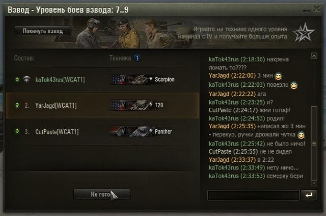Open the Scorpion vehicle selection dropdown arrow
326x216 pixels.
tap(151, 79)
